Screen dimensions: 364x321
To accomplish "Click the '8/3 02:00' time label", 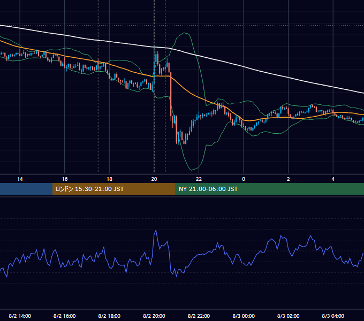I will tap(289, 316).
